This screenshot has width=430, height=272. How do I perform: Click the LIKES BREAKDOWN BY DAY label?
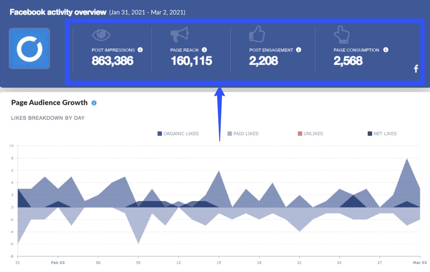coord(48,118)
